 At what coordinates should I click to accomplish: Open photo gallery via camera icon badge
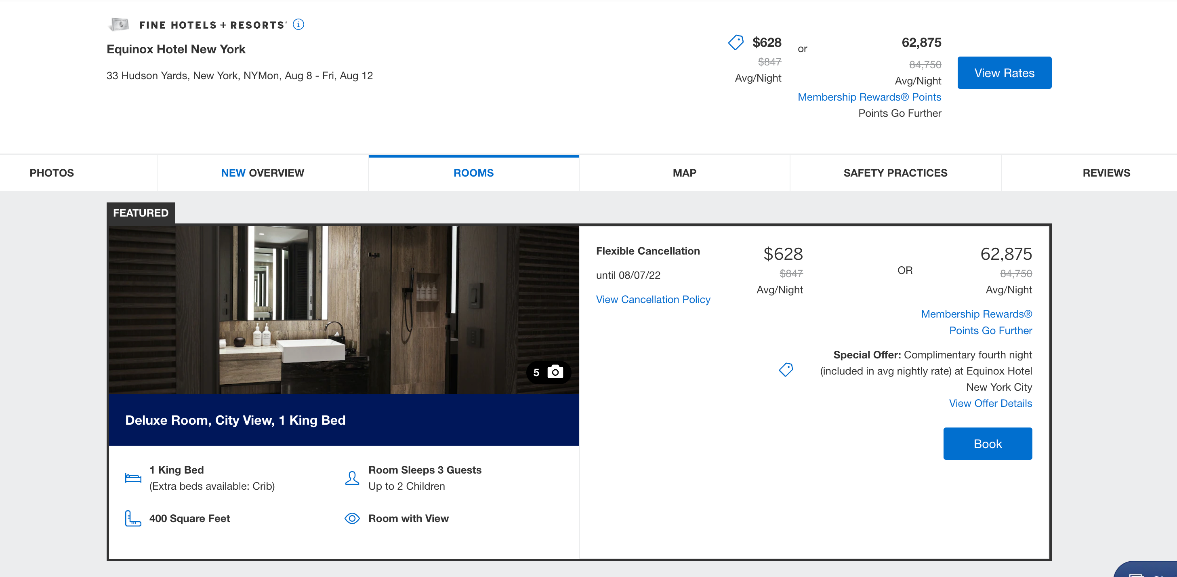549,372
